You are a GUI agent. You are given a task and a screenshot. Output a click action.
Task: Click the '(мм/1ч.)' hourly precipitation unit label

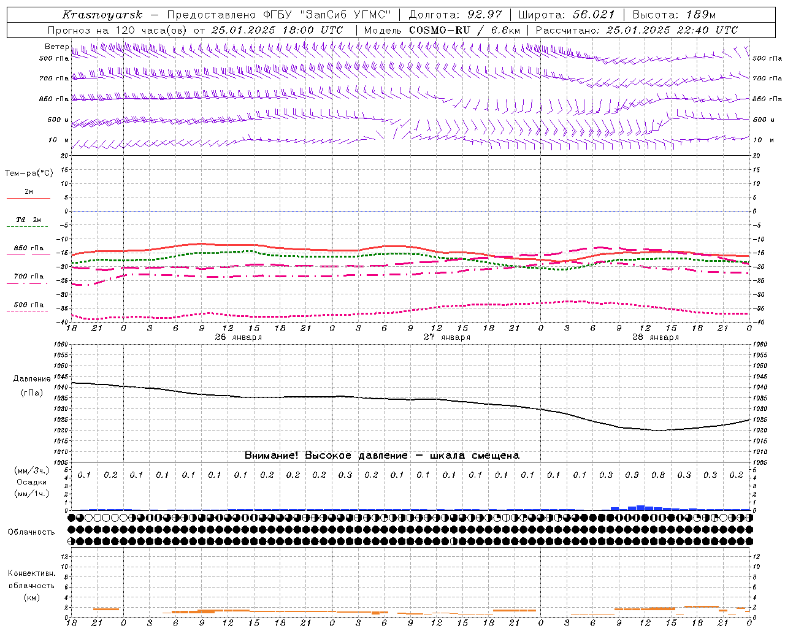tap(32, 494)
